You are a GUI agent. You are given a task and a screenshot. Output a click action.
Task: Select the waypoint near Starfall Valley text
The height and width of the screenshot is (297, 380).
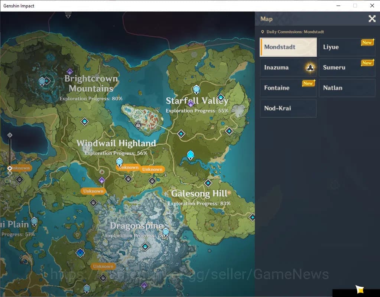[x=221, y=98]
